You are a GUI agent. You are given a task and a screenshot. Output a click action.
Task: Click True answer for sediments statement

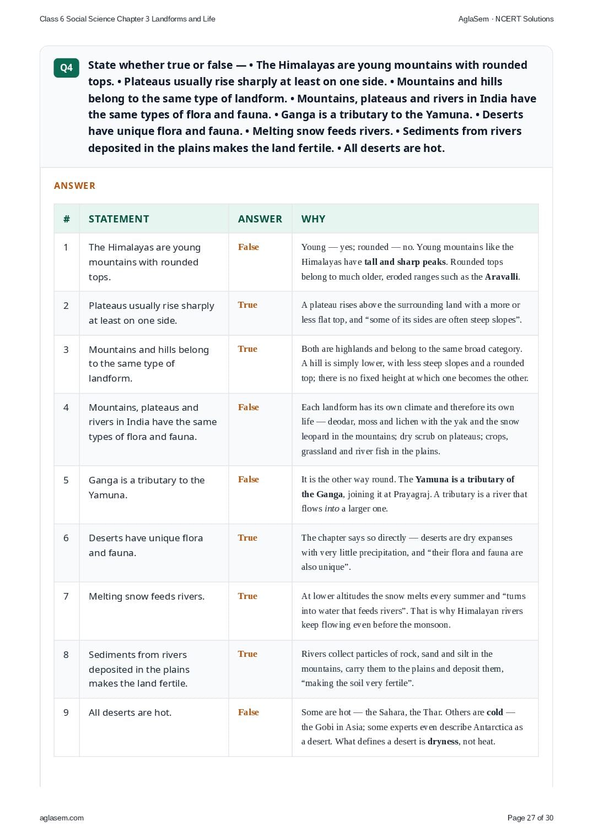point(247,654)
